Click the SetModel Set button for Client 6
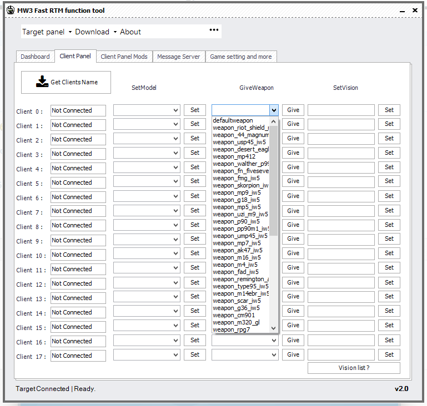427x406 pixels. pos(195,196)
